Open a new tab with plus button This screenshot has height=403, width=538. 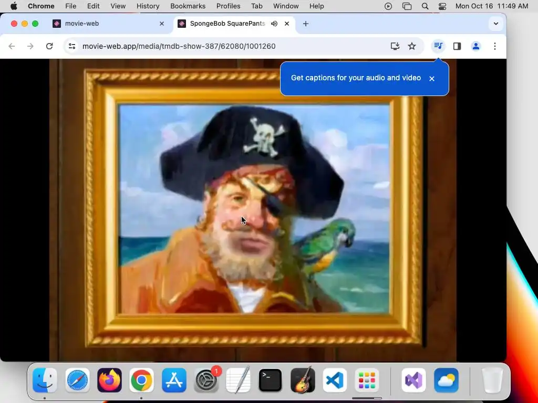[306, 24]
